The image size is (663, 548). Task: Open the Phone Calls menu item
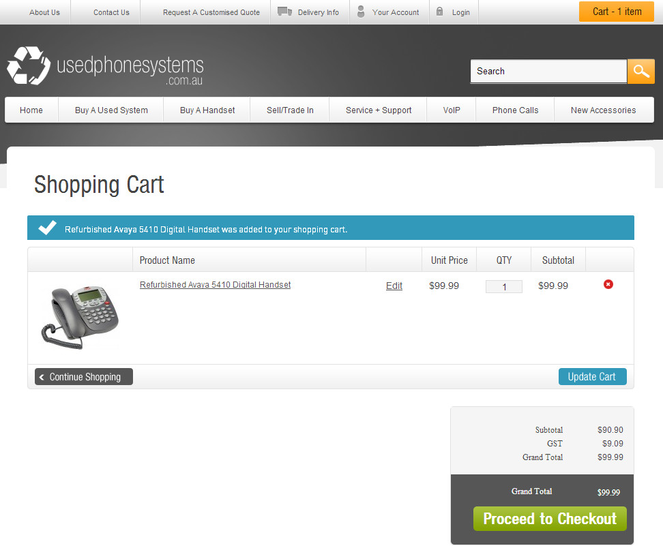pos(516,110)
